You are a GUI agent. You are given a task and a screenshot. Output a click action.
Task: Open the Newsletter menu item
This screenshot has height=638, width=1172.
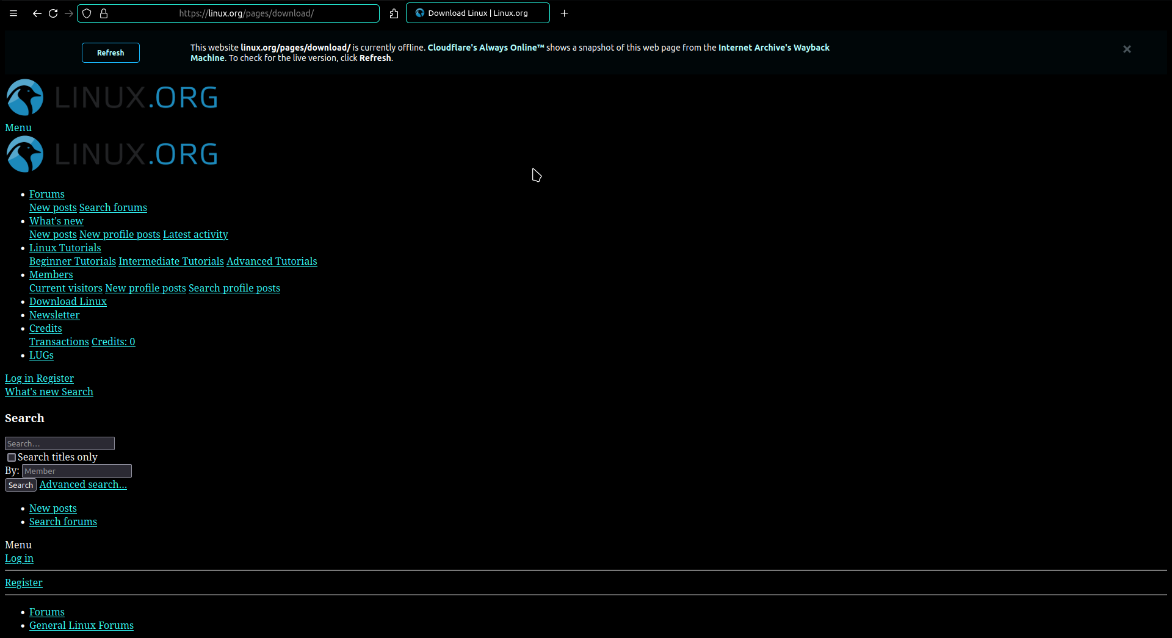pyautogui.click(x=54, y=315)
